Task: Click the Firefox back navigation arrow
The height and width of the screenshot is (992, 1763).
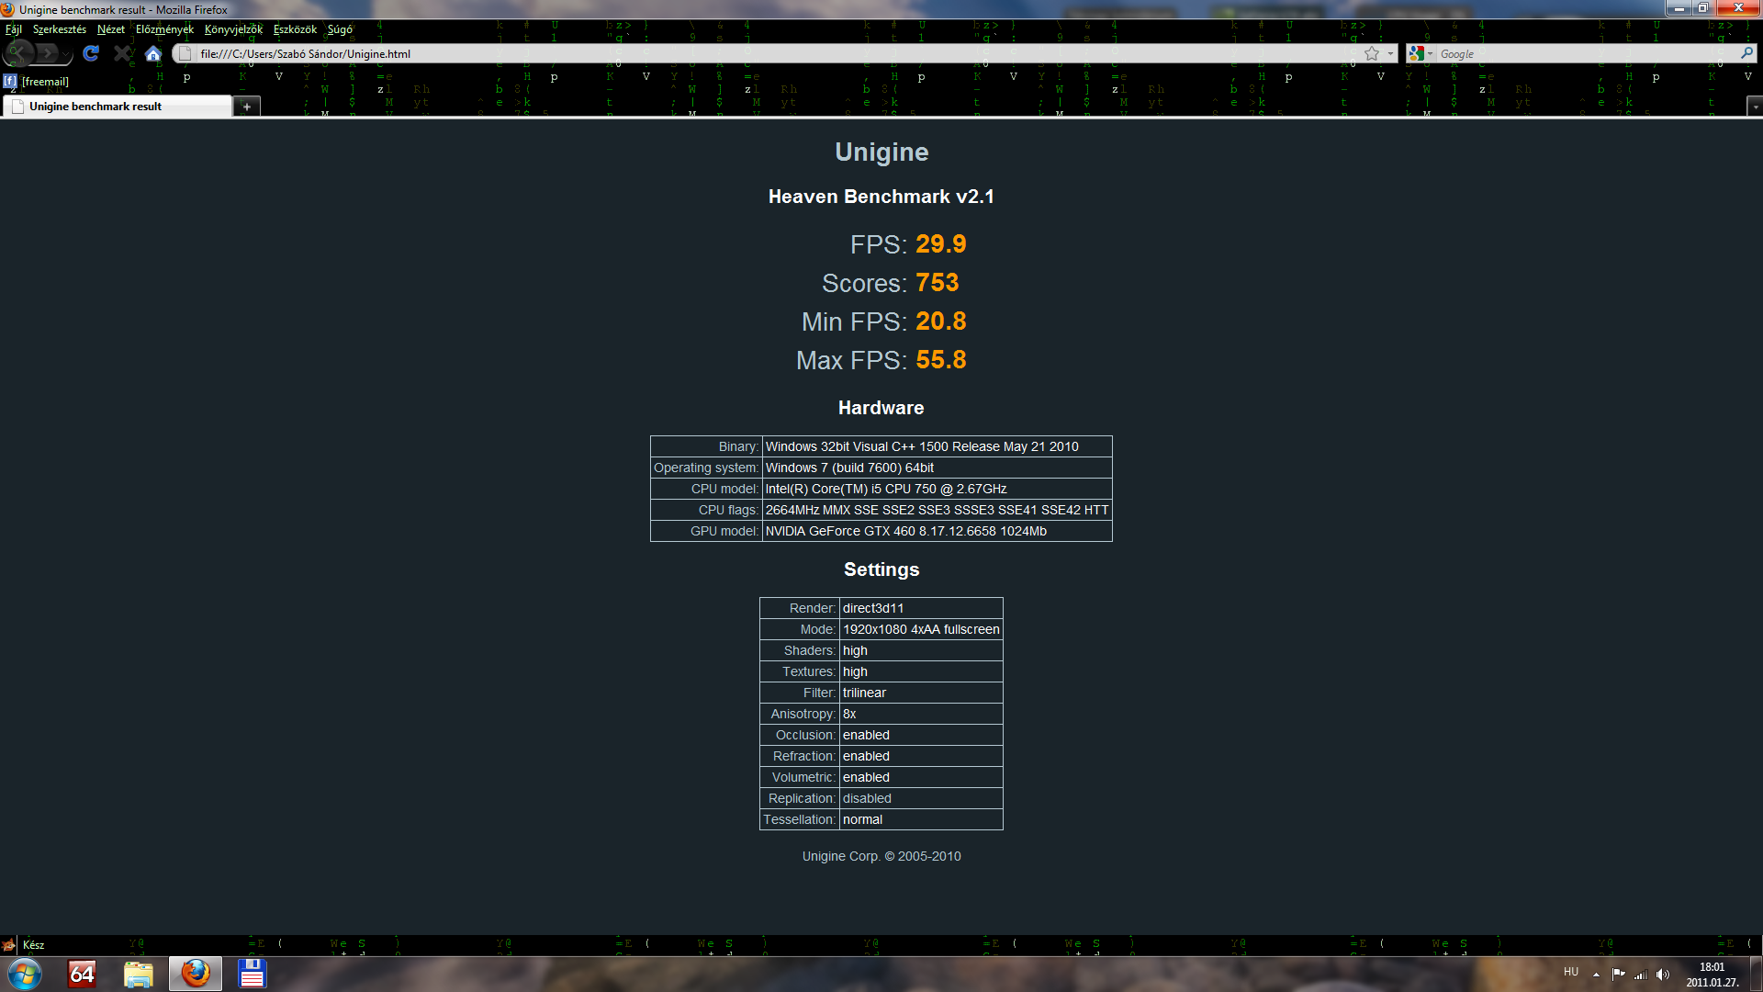Action: (20, 53)
